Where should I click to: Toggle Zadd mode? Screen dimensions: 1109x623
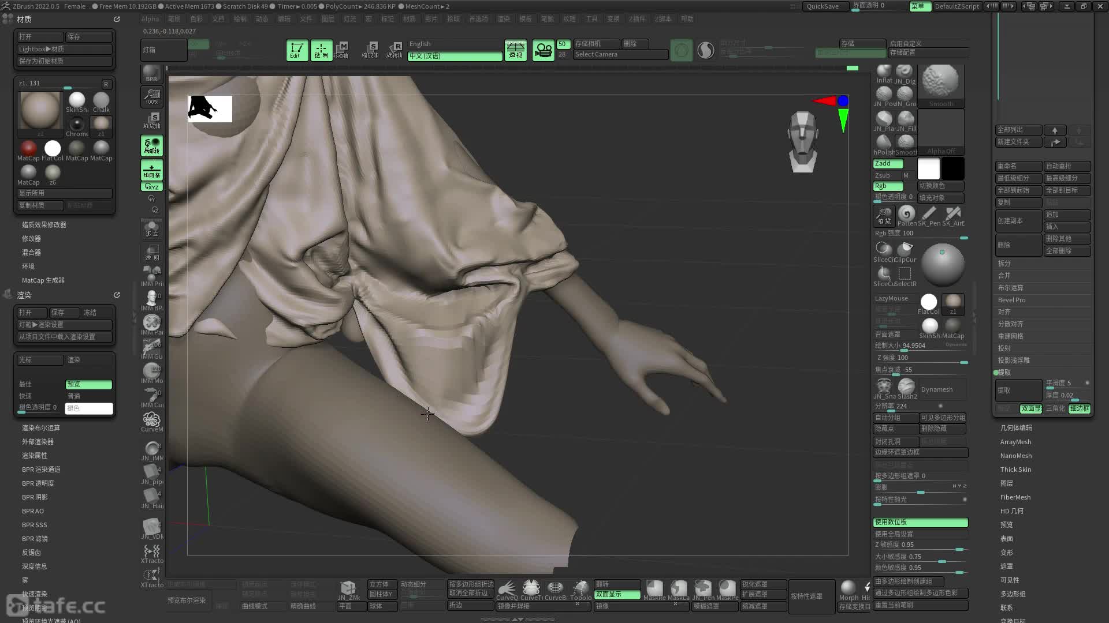(x=888, y=164)
